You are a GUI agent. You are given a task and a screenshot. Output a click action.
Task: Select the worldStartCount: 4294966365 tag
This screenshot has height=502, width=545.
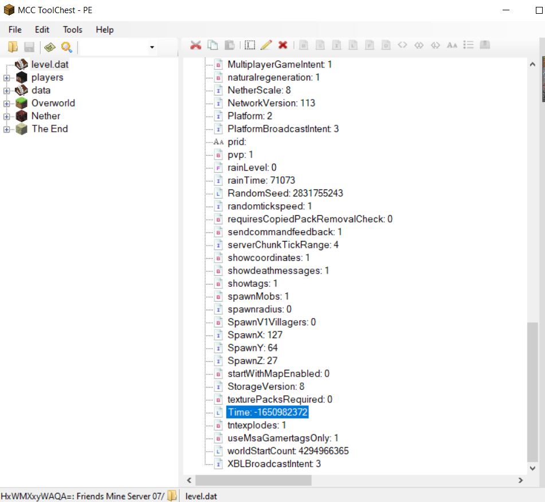coord(288,451)
